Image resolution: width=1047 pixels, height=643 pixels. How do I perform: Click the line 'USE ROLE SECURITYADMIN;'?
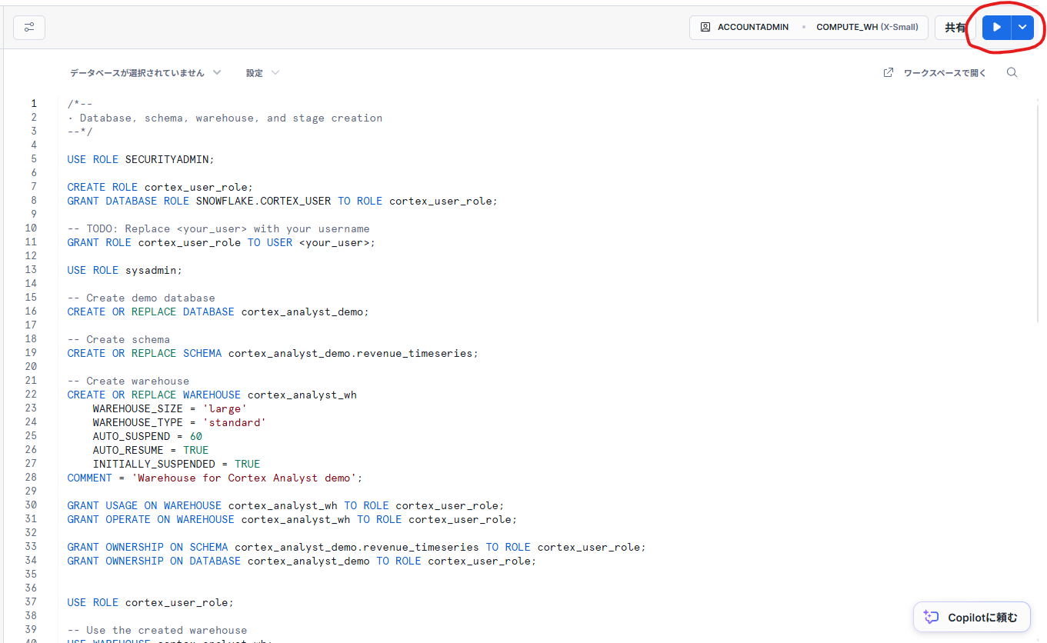141,159
